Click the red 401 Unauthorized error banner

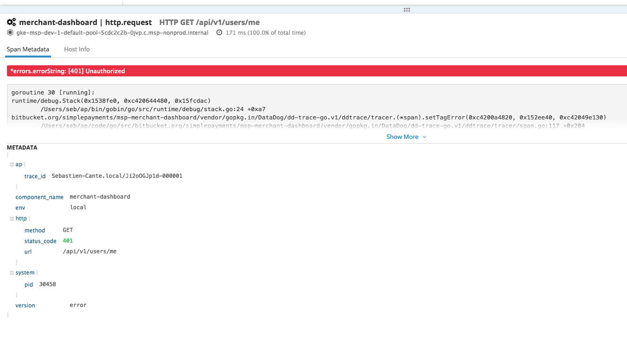pyautogui.click(x=317, y=71)
